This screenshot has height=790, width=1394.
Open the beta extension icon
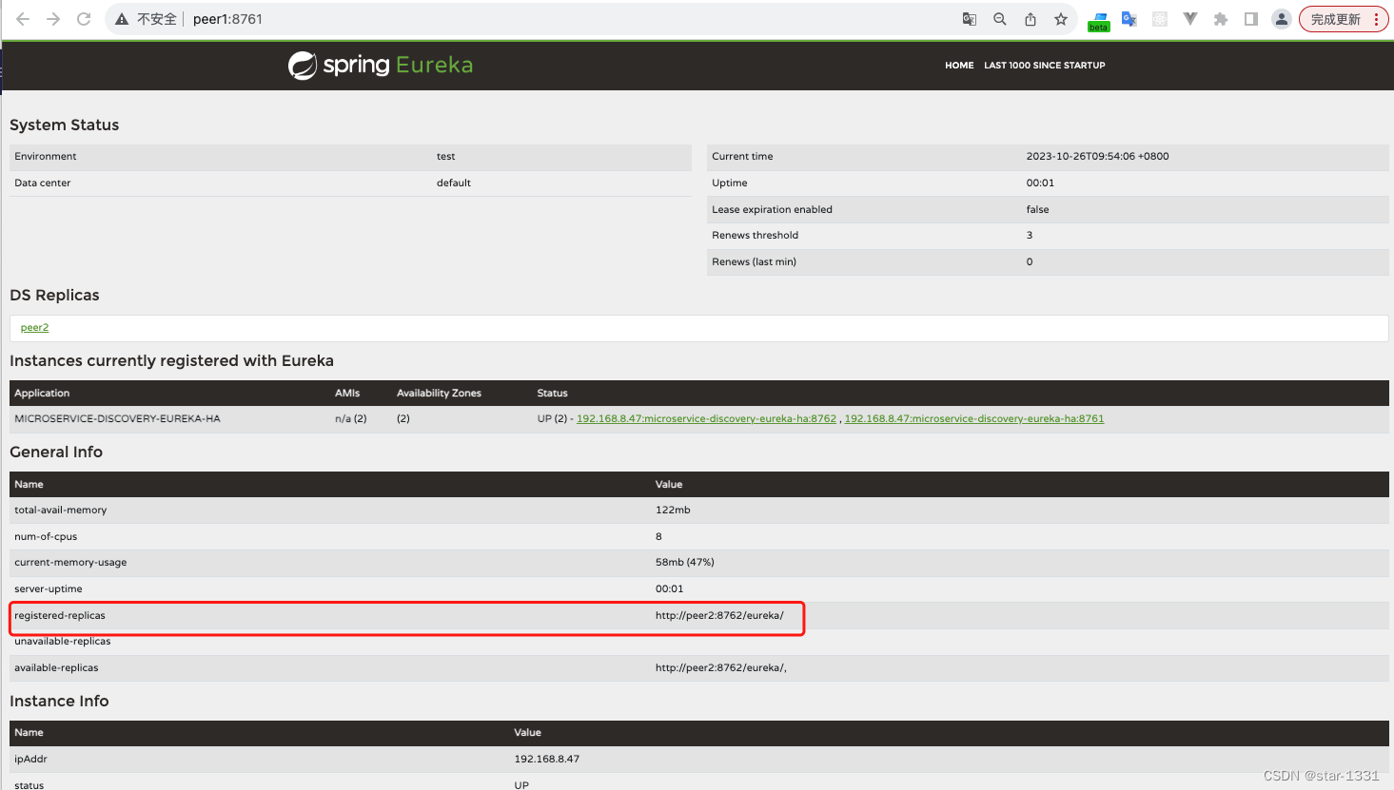[x=1099, y=21]
